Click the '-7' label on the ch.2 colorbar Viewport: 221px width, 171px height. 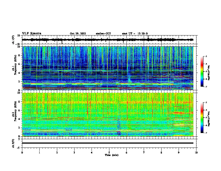[206, 133]
